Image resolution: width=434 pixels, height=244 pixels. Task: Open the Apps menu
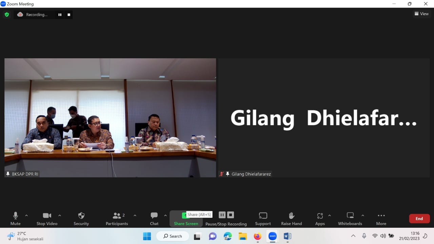click(320, 219)
